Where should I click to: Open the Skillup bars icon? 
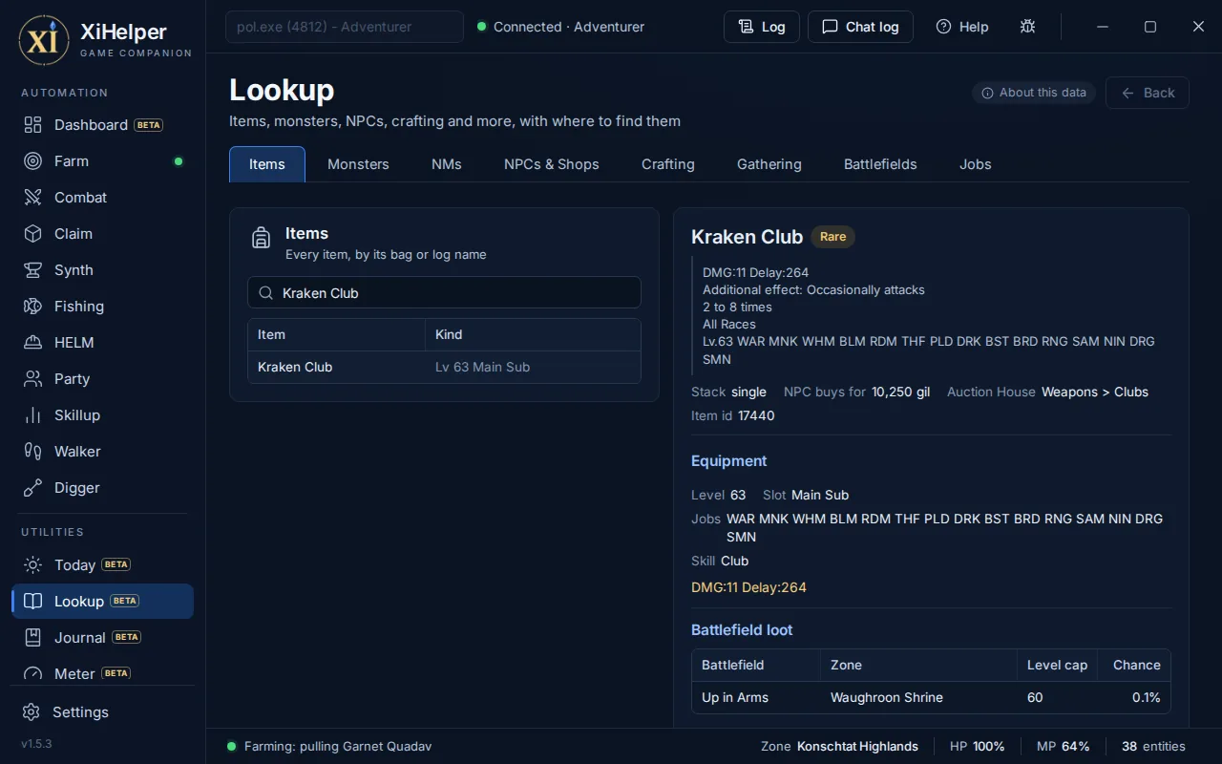(x=33, y=415)
